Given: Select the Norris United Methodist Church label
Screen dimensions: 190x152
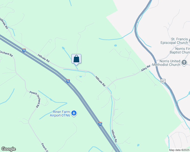Looking at the screenshot, I should coord(166,63).
